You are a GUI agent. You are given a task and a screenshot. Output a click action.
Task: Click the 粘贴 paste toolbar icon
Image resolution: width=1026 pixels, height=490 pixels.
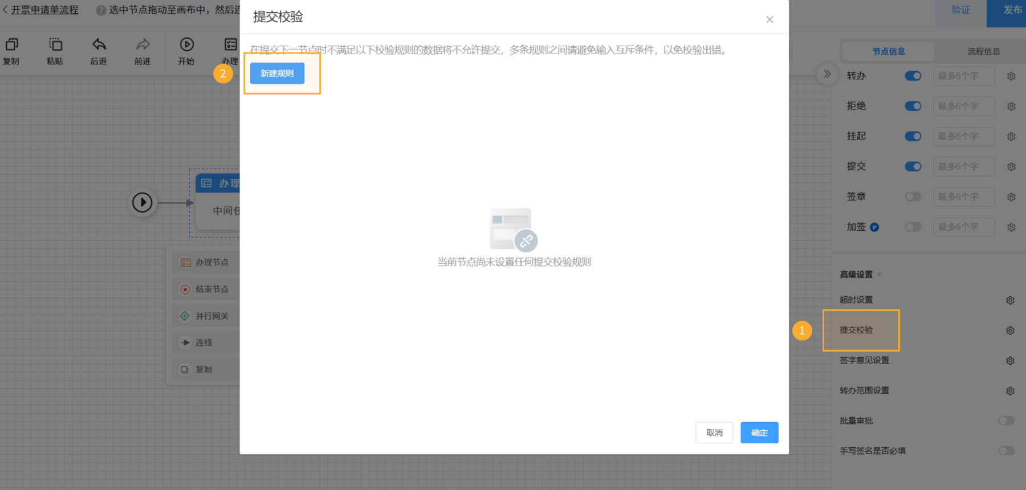(55, 44)
